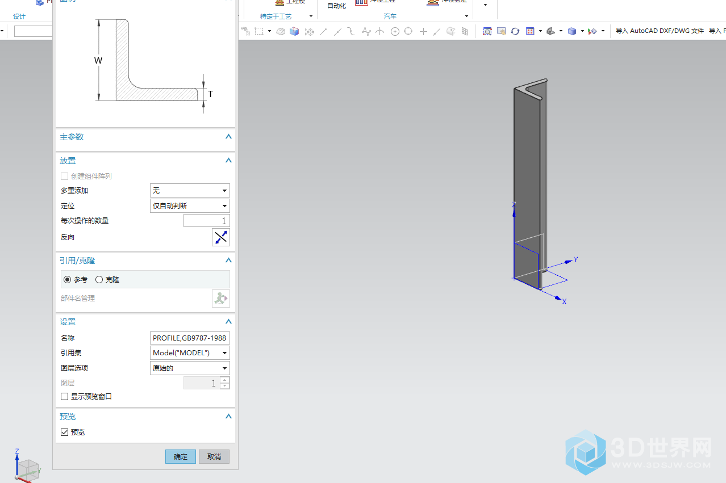Click the refresh/update display toolbar icon

[515, 31]
